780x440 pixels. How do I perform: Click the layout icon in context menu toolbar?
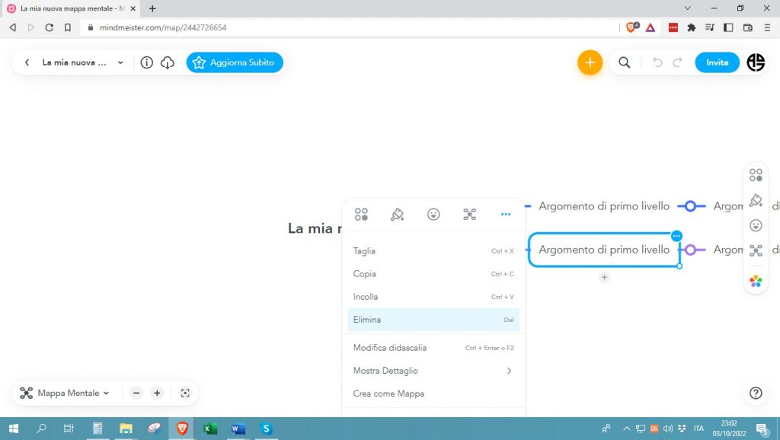pos(469,215)
